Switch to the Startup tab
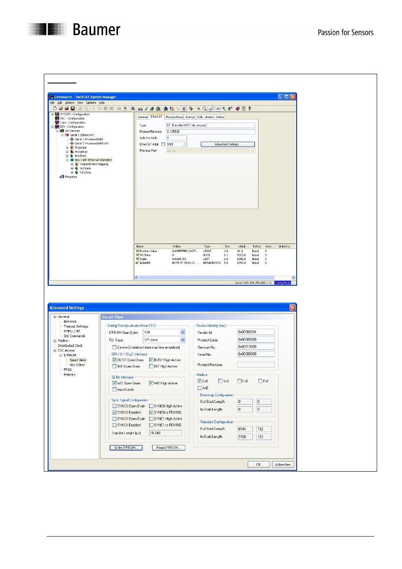 190,117
